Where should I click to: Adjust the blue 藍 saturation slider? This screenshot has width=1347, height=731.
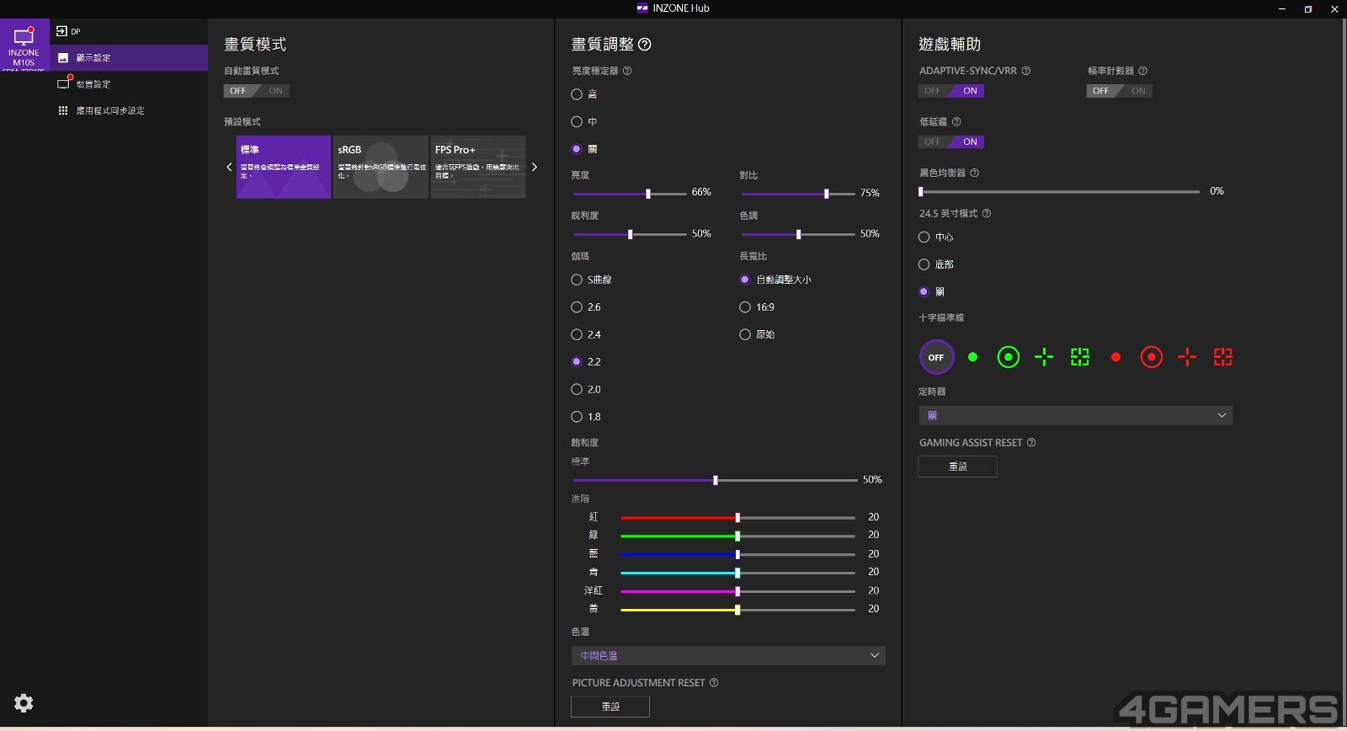pyautogui.click(x=737, y=555)
